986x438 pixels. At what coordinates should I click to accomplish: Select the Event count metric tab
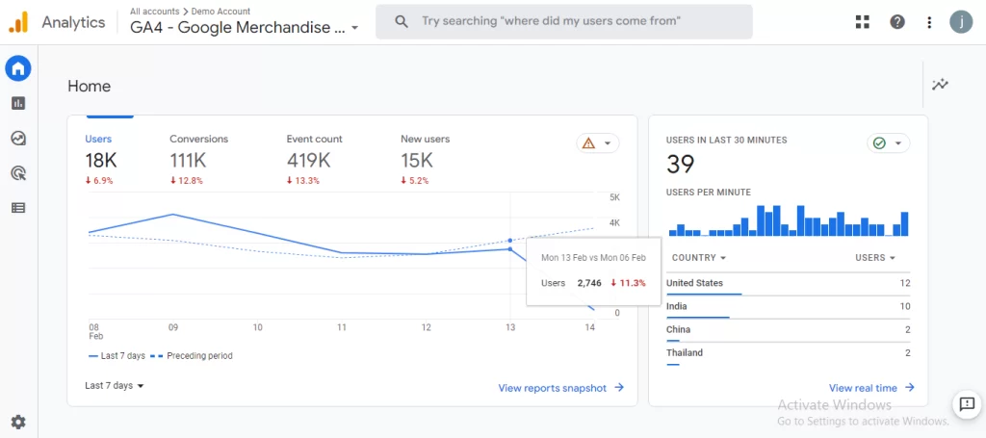pos(315,162)
